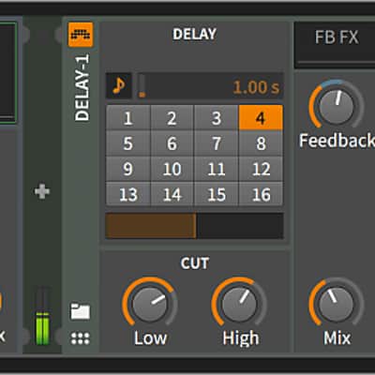Select delay step 10
The height and width of the screenshot is (375, 375).
(172, 169)
